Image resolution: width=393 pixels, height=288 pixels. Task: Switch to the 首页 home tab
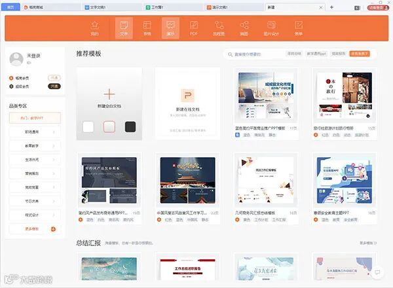pos(10,7)
